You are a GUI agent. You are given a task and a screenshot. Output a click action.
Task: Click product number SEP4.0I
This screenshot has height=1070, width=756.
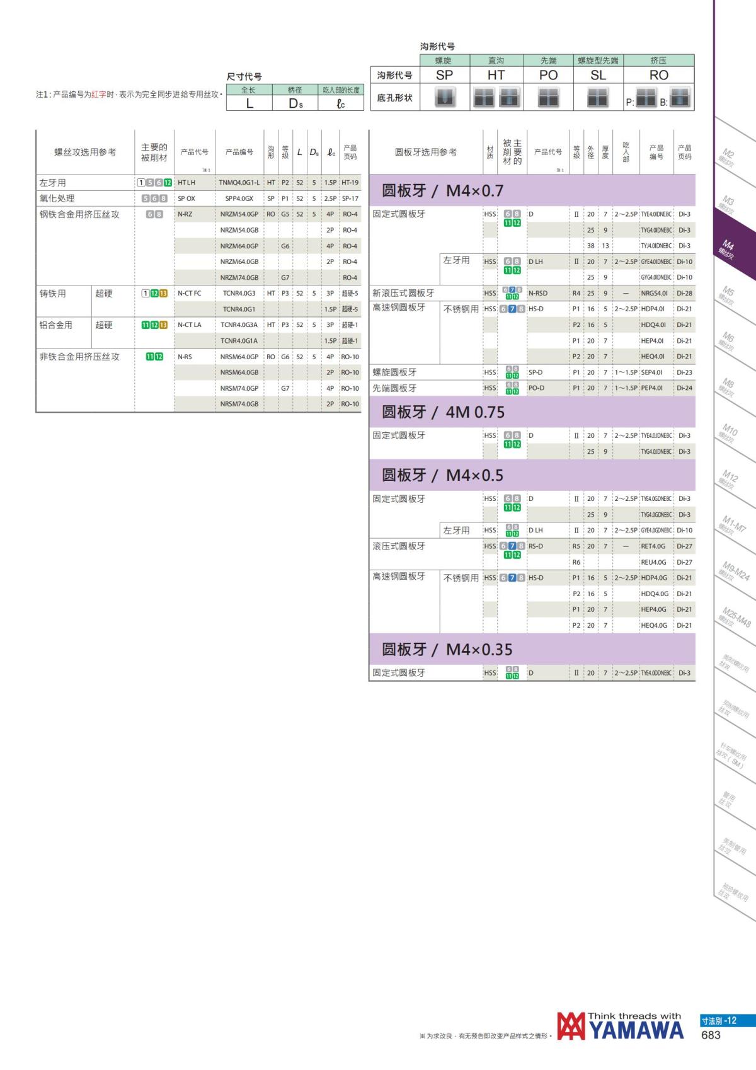[652, 372]
